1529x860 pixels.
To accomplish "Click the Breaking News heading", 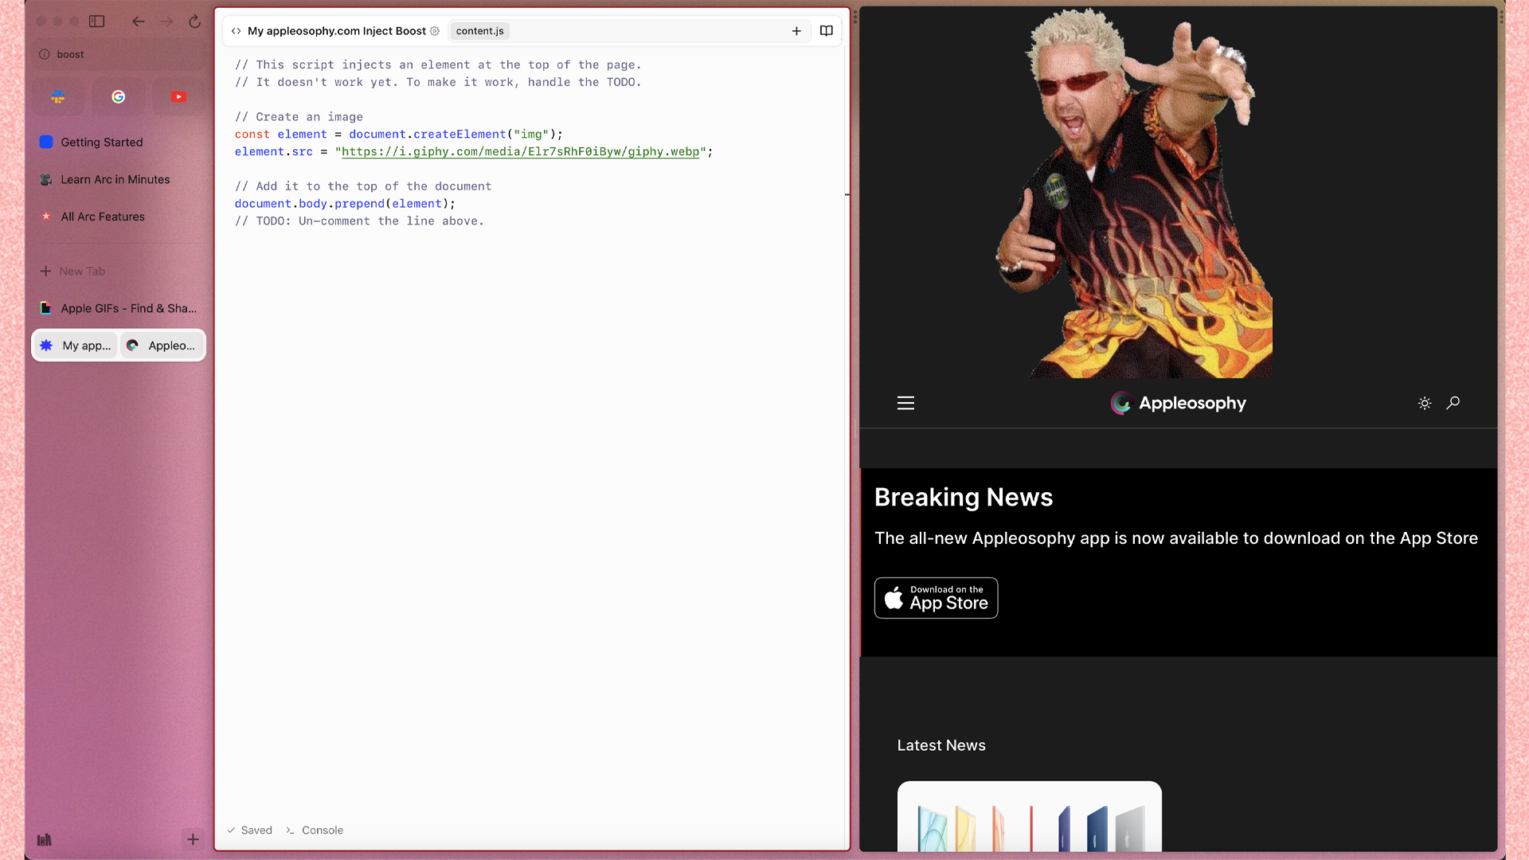I will [964, 497].
